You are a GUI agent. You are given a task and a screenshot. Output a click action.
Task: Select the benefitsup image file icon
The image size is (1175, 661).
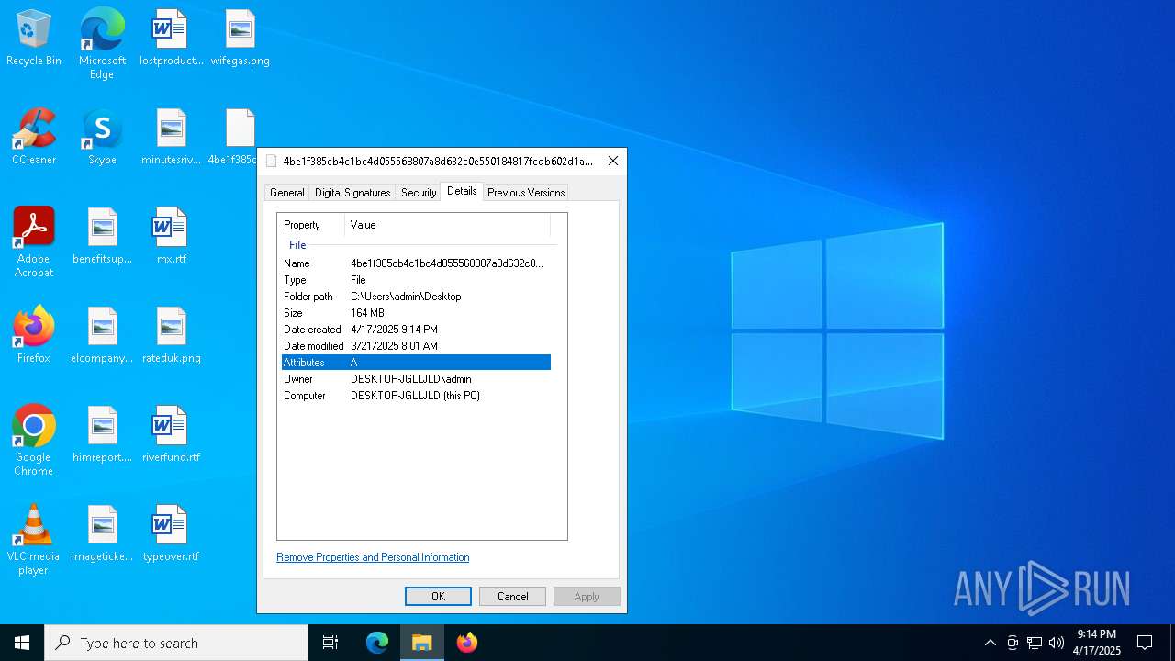point(102,236)
